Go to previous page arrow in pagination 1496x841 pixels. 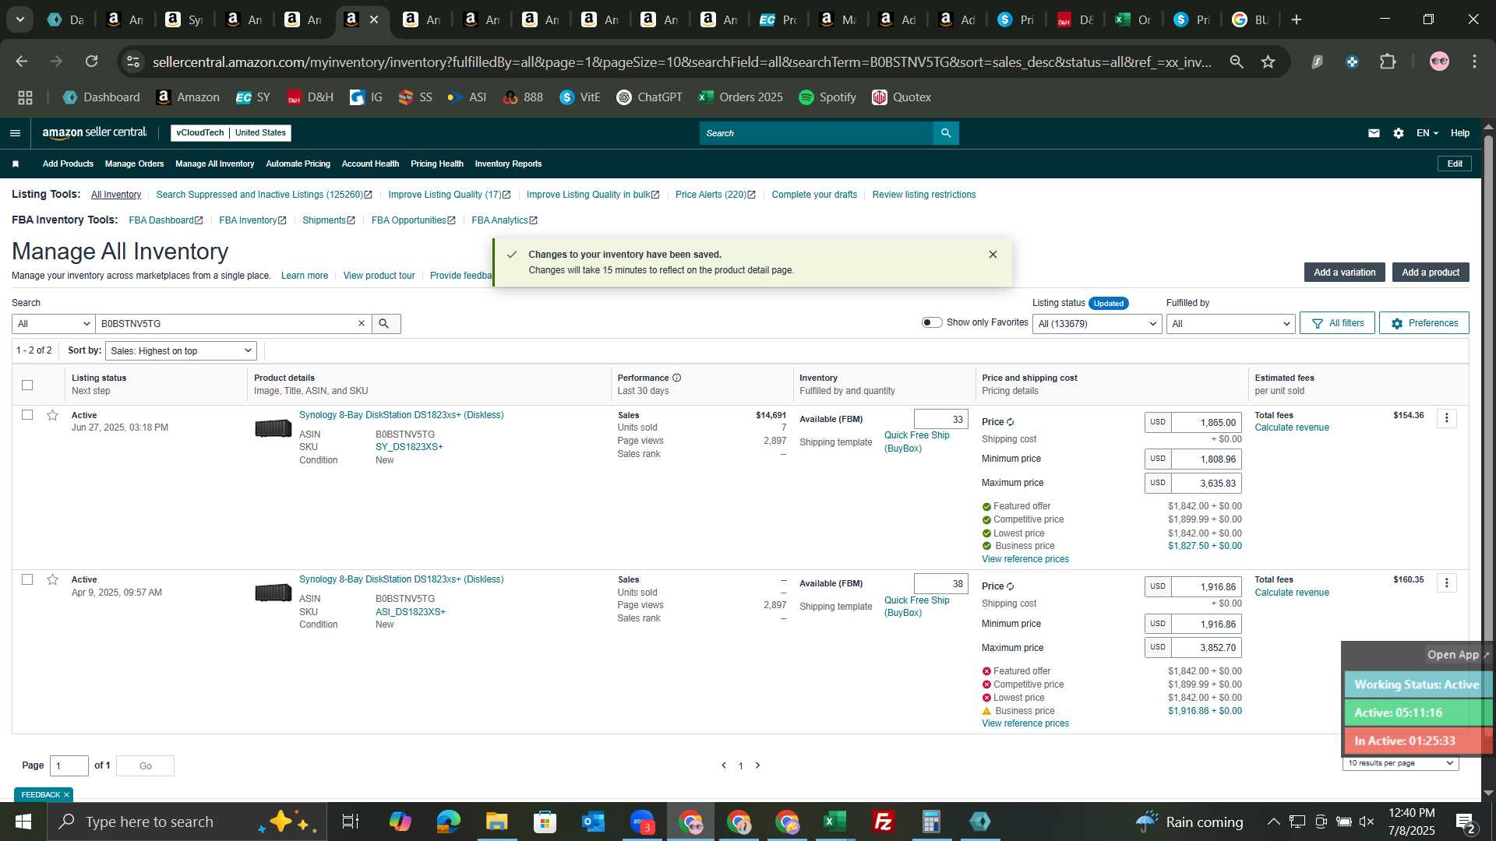[x=724, y=765]
